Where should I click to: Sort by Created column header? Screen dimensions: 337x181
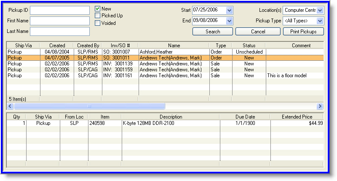coord(57,46)
